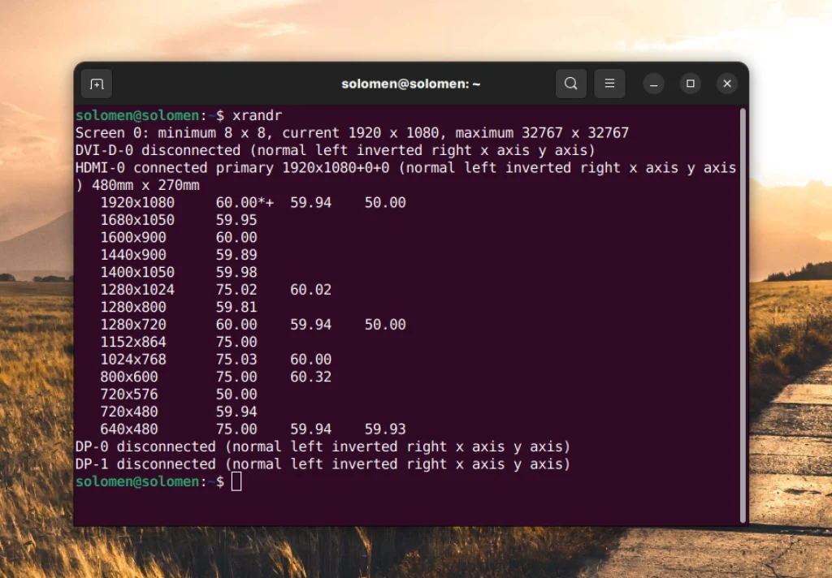Open the terminal search function
This screenshot has height=578, width=832.
pyautogui.click(x=570, y=83)
